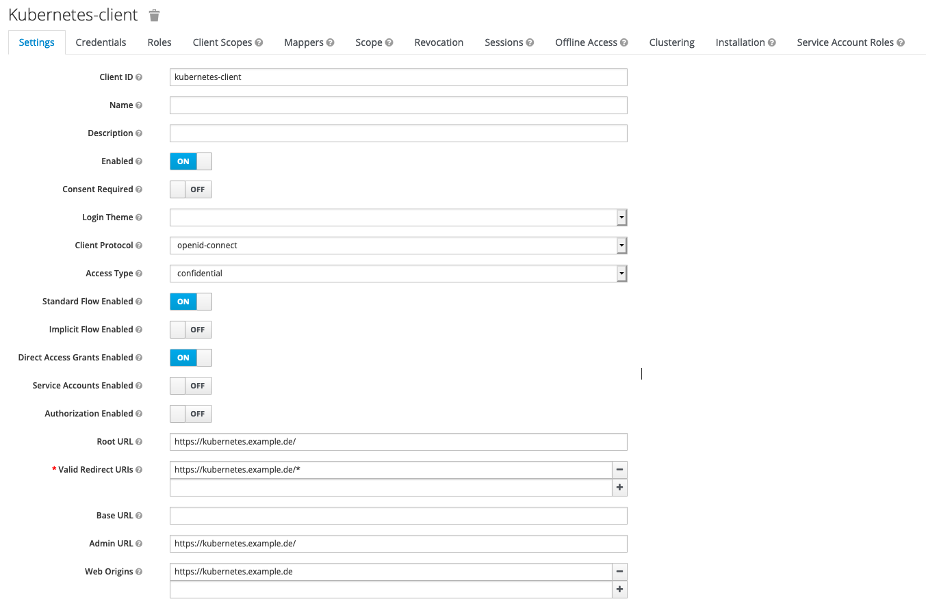Open the Client Protocol dropdown

coord(398,246)
